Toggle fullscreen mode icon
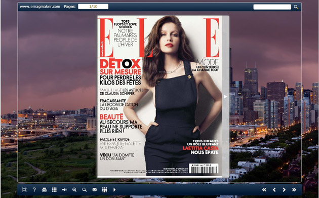The height and width of the screenshot is (198, 319). (24, 190)
